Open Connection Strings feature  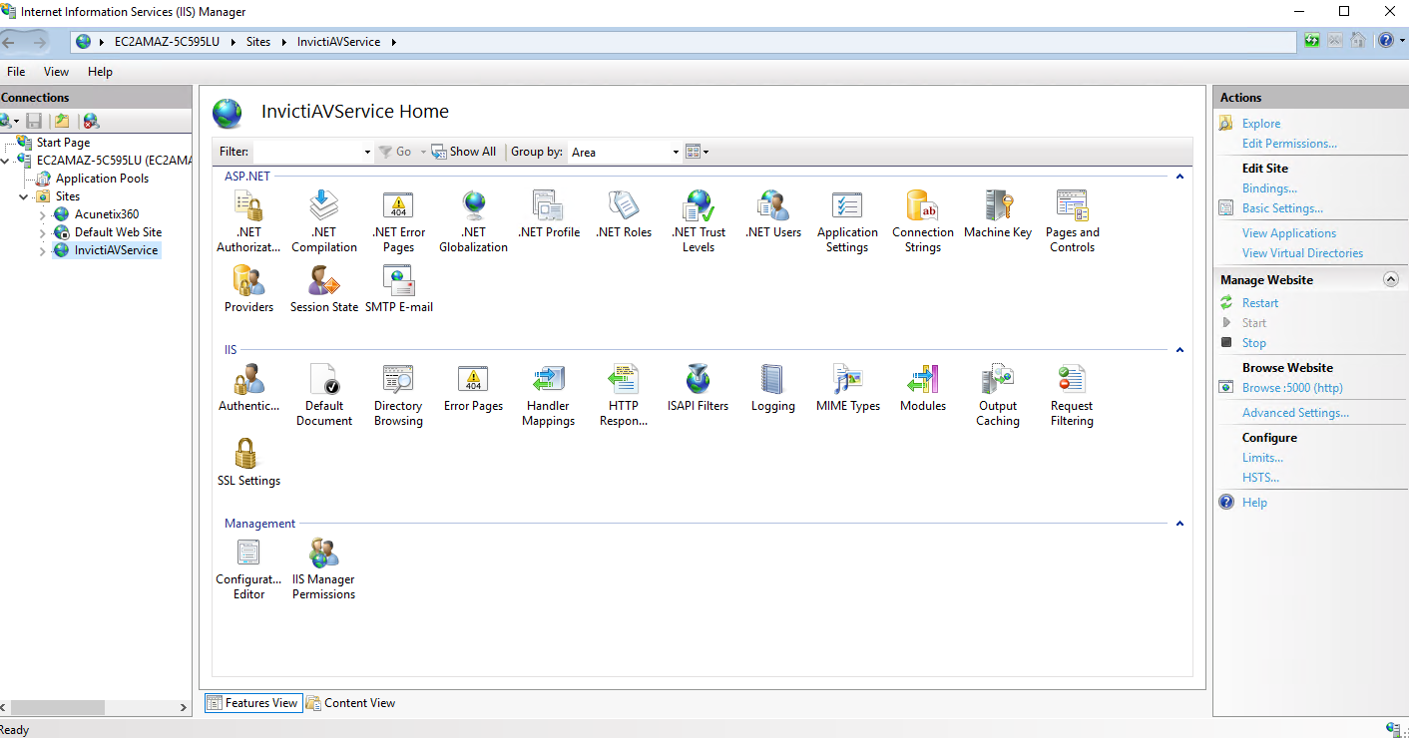pos(923,220)
